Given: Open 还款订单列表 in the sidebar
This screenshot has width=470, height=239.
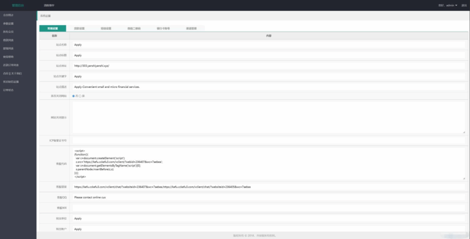Looking at the screenshot, I should [x=11, y=65].
